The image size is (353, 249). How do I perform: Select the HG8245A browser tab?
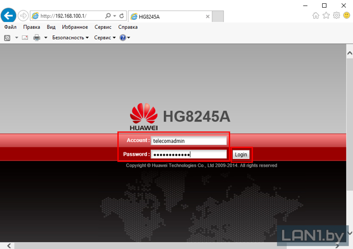(x=170, y=17)
